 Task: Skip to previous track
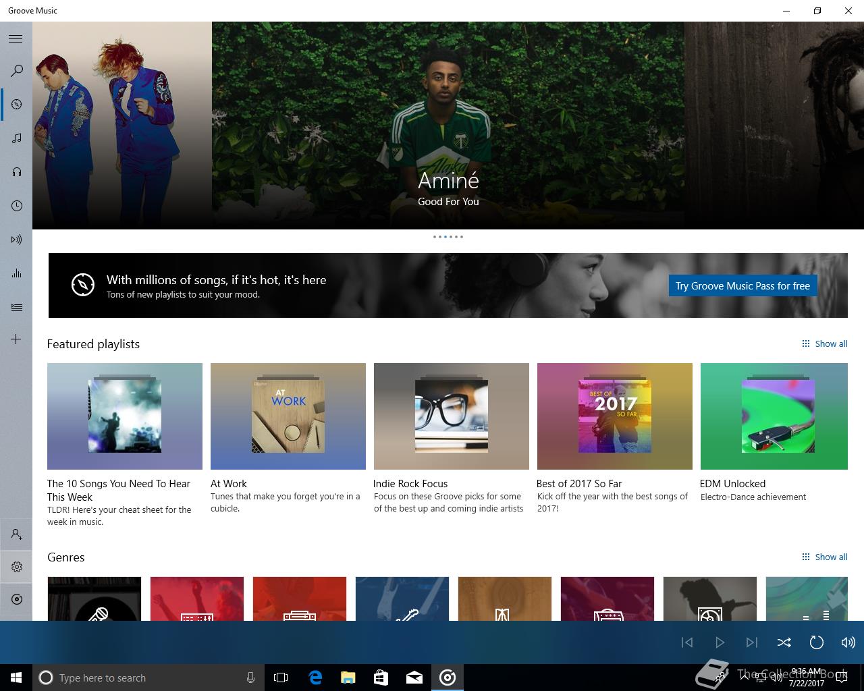coord(687,642)
